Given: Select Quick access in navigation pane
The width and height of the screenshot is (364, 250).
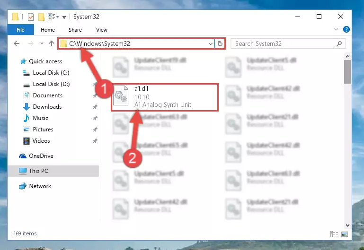Looking at the screenshot, I should [x=45, y=61].
